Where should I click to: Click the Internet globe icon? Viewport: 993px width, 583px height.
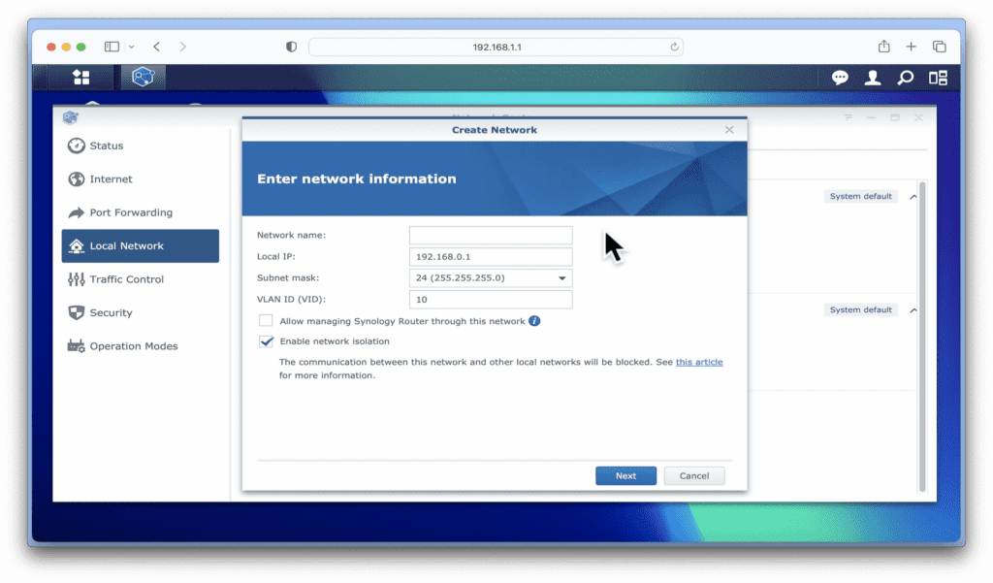77,179
